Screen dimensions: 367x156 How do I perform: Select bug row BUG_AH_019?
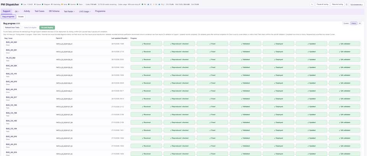click(x=183, y=83)
